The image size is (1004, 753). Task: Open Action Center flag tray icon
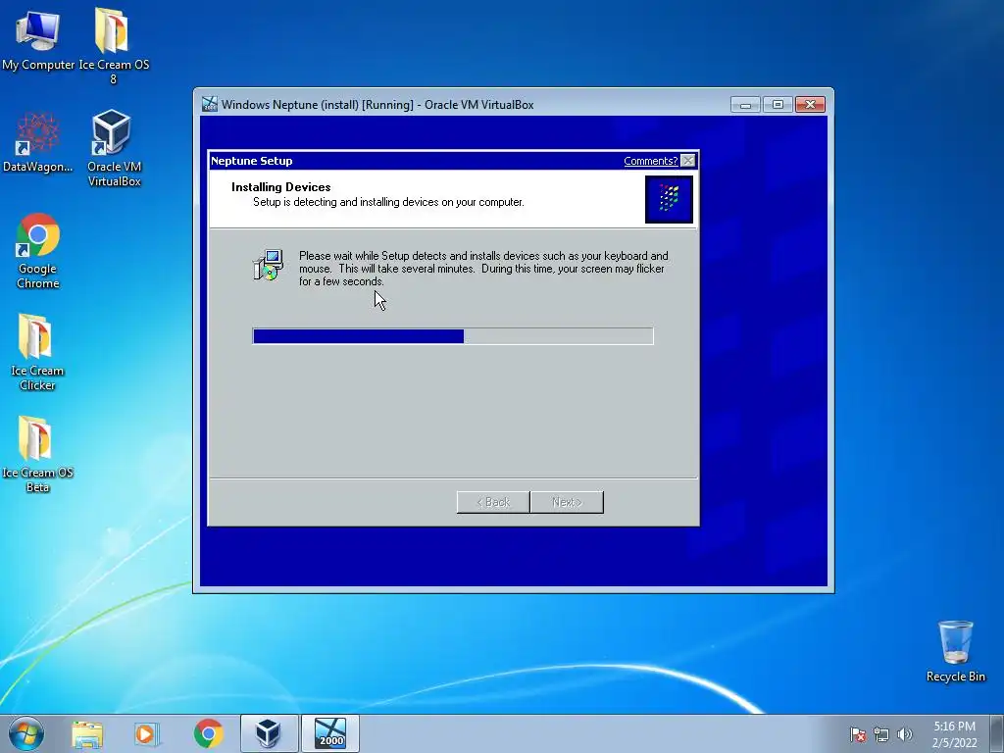[x=857, y=734]
